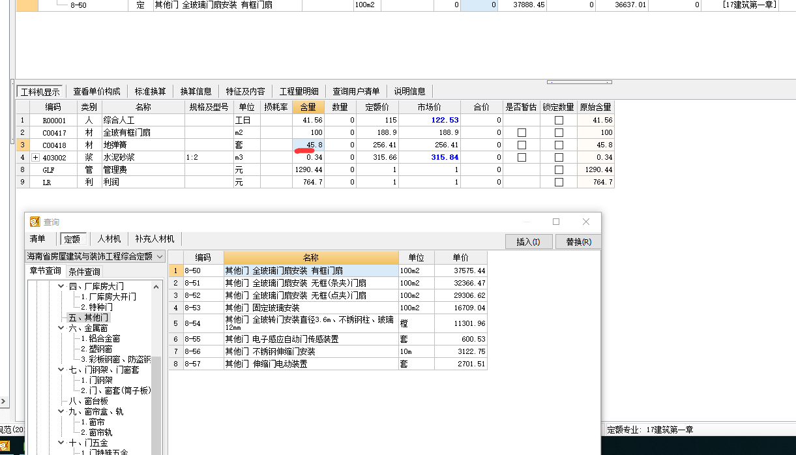
Task: Collapse the 六、金属窗 tree node
Action: pyautogui.click(x=61, y=328)
